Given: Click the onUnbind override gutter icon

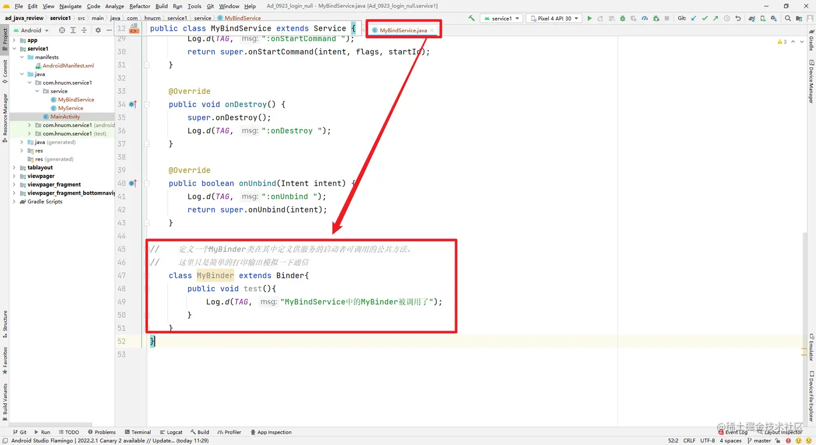Looking at the screenshot, I should pyautogui.click(x=133, y=183).
